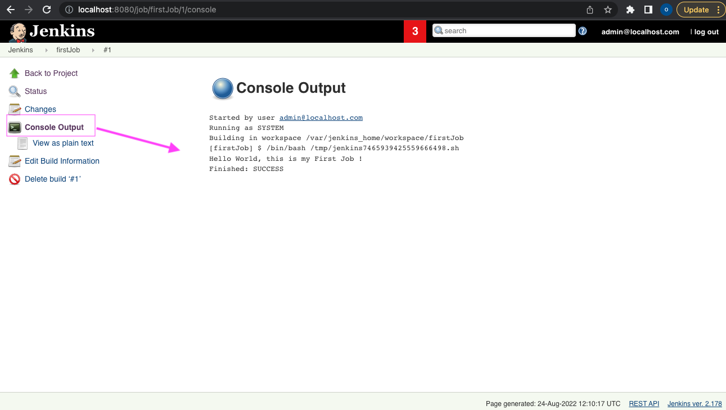Open the three-dot menu beside the Update button

tap(718, 9)
